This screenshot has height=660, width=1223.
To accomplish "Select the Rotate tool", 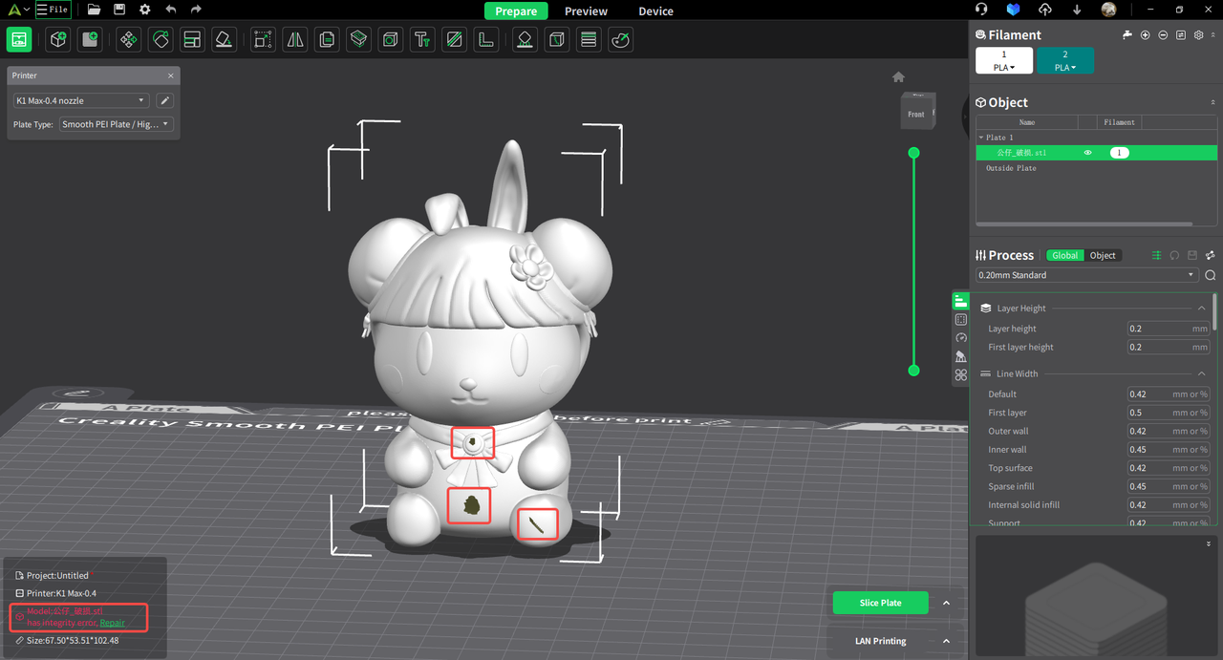I will 161,39.
